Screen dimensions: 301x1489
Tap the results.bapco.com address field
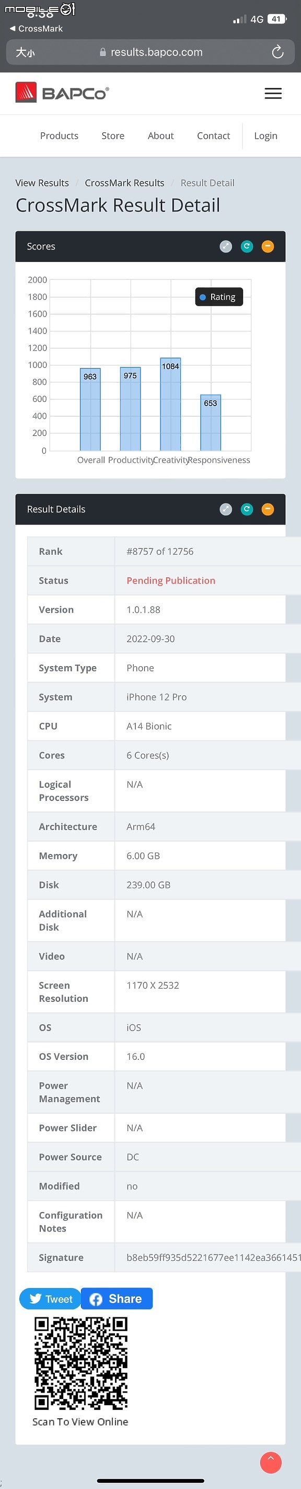click(x=150, y=52)
